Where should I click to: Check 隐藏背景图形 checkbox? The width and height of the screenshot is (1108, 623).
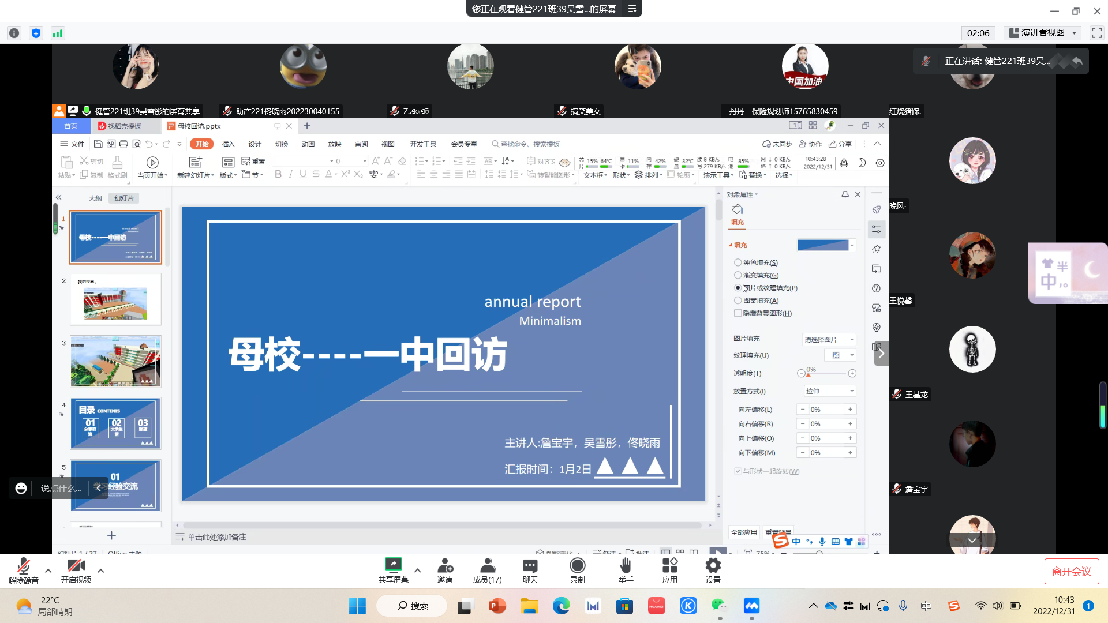[738, 313]
